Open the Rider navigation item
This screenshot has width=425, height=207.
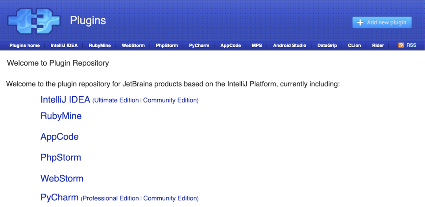(378, 46)
